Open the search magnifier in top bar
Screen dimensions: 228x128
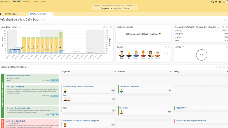tap(213, 2)
